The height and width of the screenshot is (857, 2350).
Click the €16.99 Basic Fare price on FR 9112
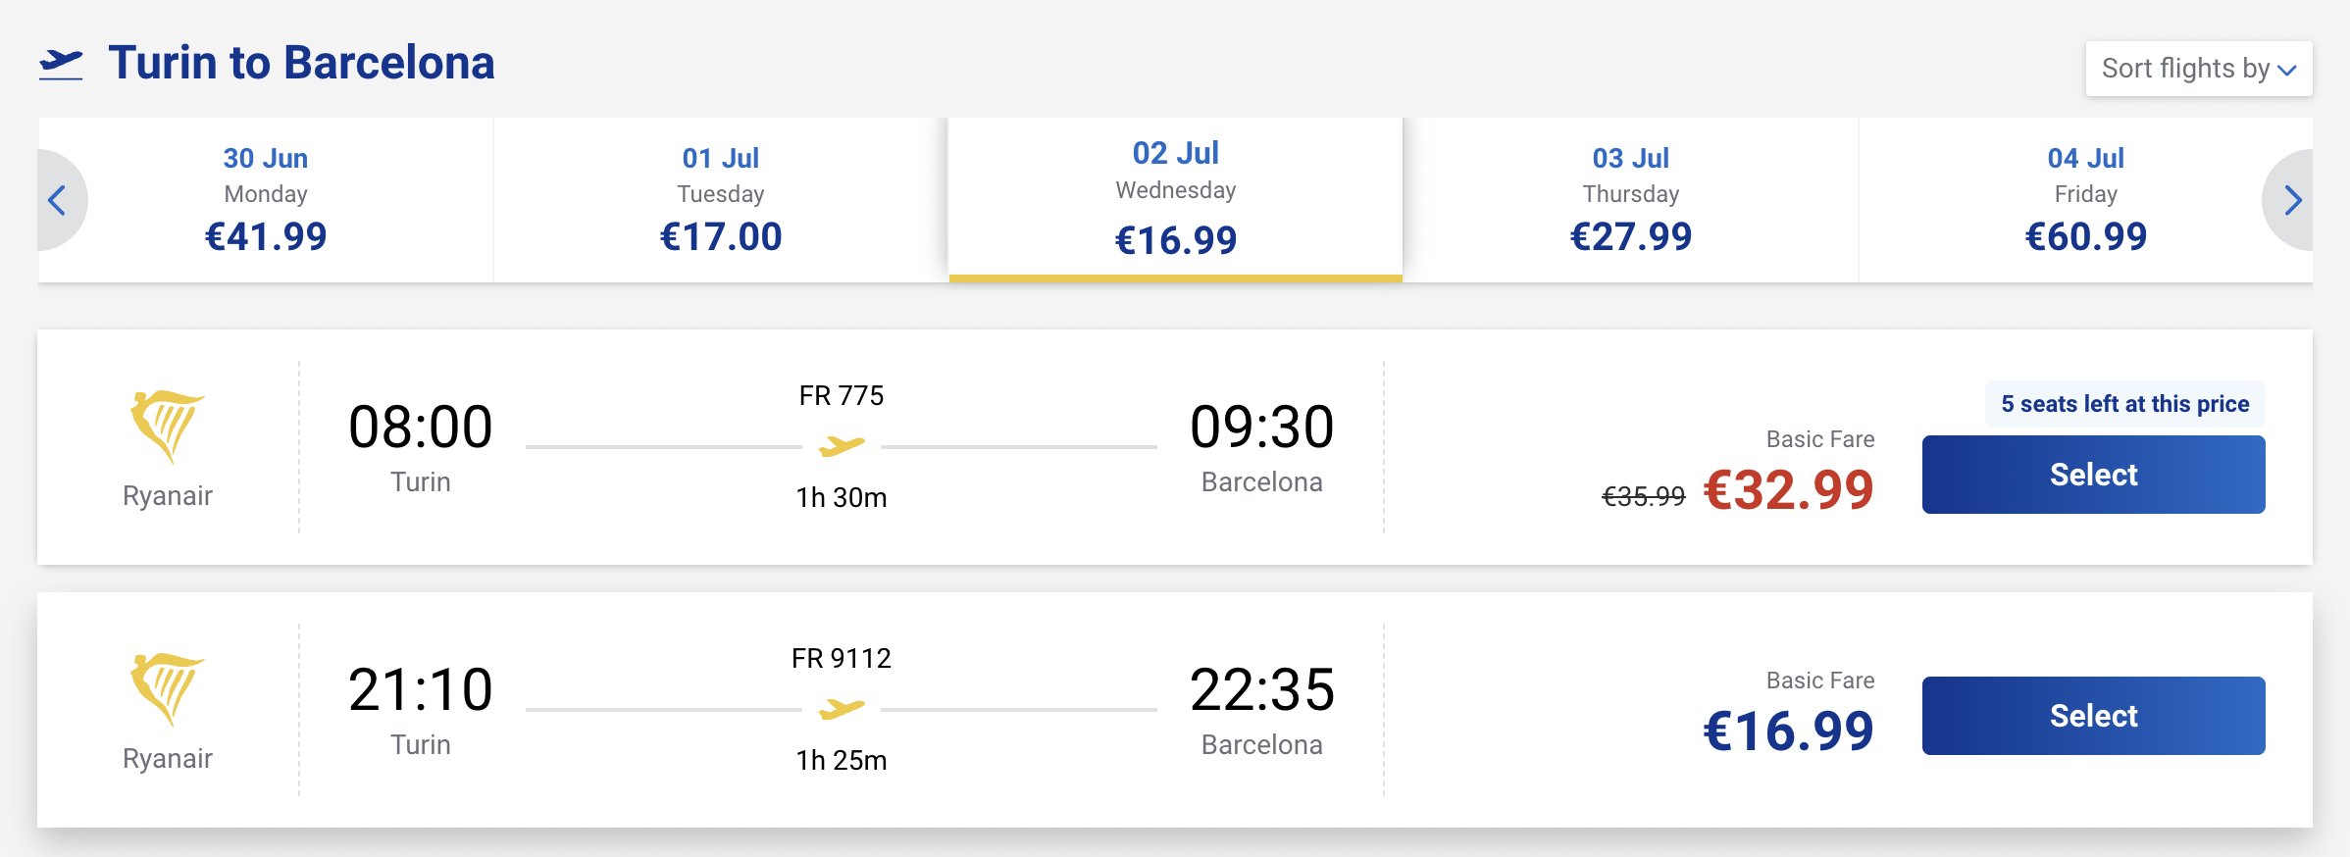(x=1788, y=731)
